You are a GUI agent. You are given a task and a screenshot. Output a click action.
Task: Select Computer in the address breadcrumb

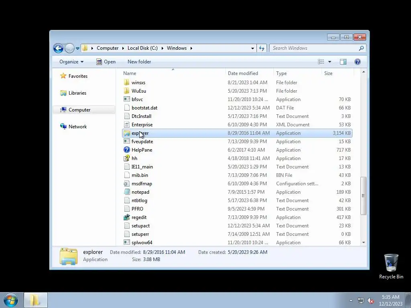pyautogui.click(x=108, y=48)
